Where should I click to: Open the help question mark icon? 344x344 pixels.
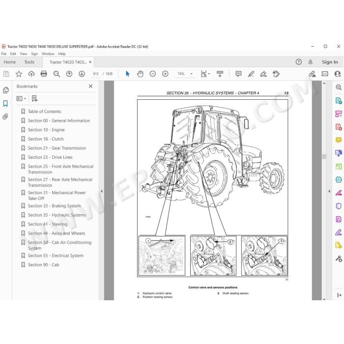click(299, 62)
